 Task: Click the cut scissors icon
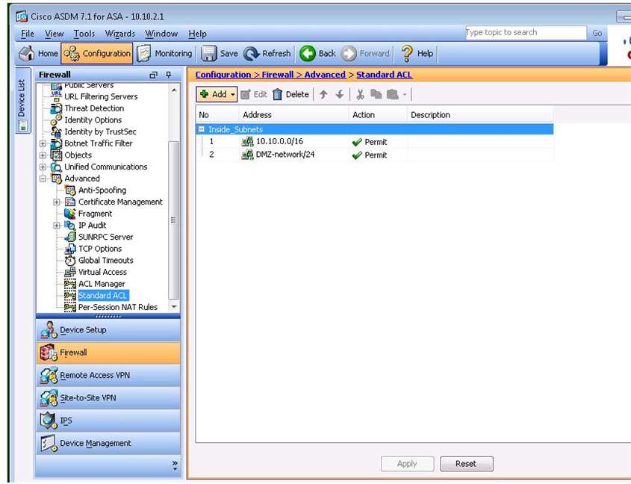360,95
